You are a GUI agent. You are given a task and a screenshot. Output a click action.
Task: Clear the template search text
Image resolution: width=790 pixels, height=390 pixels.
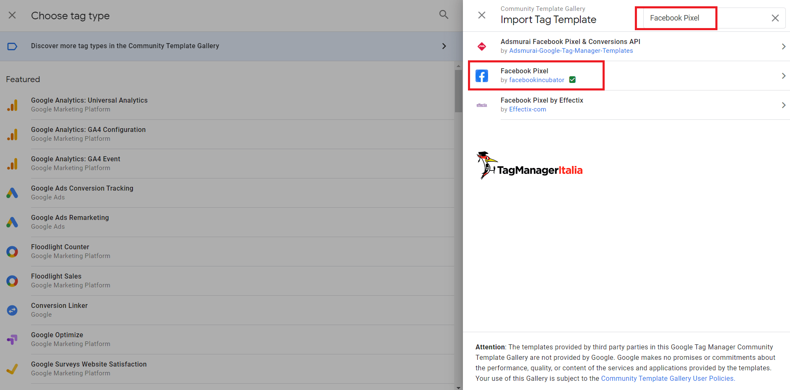coord(775,18)
